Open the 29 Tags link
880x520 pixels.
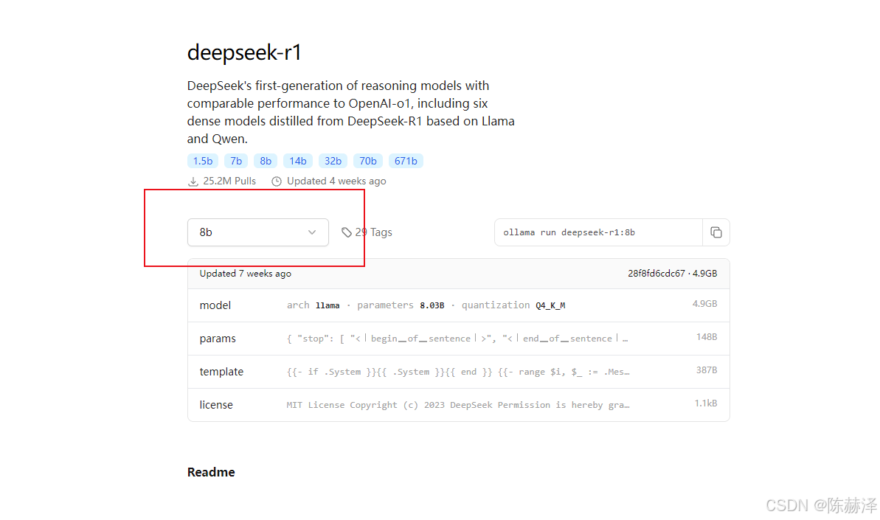[x=367, y=232]
